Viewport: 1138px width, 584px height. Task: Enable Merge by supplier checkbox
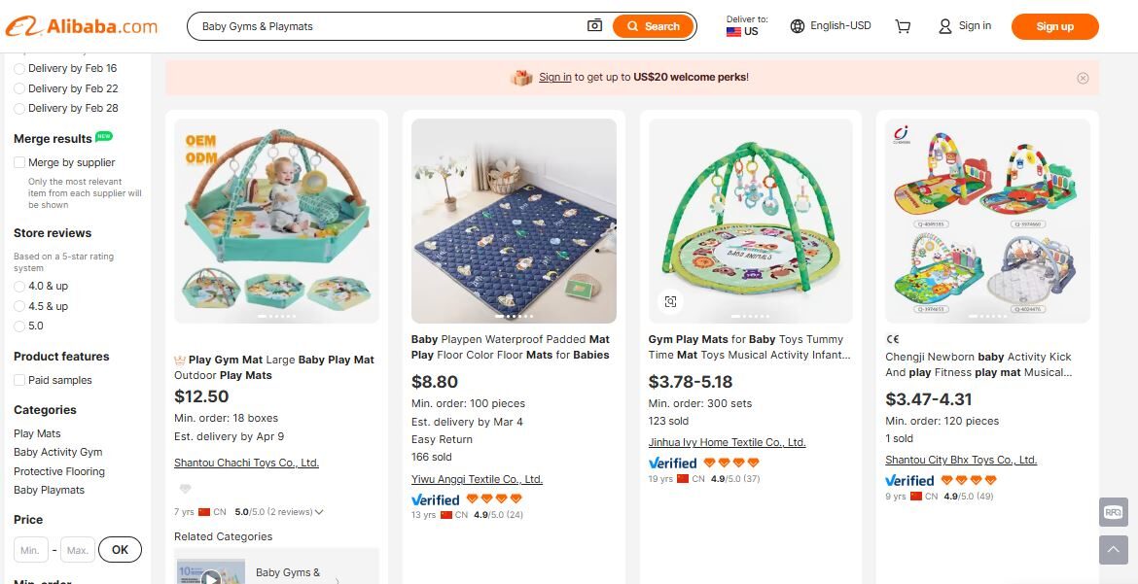[x=19, y=162]
